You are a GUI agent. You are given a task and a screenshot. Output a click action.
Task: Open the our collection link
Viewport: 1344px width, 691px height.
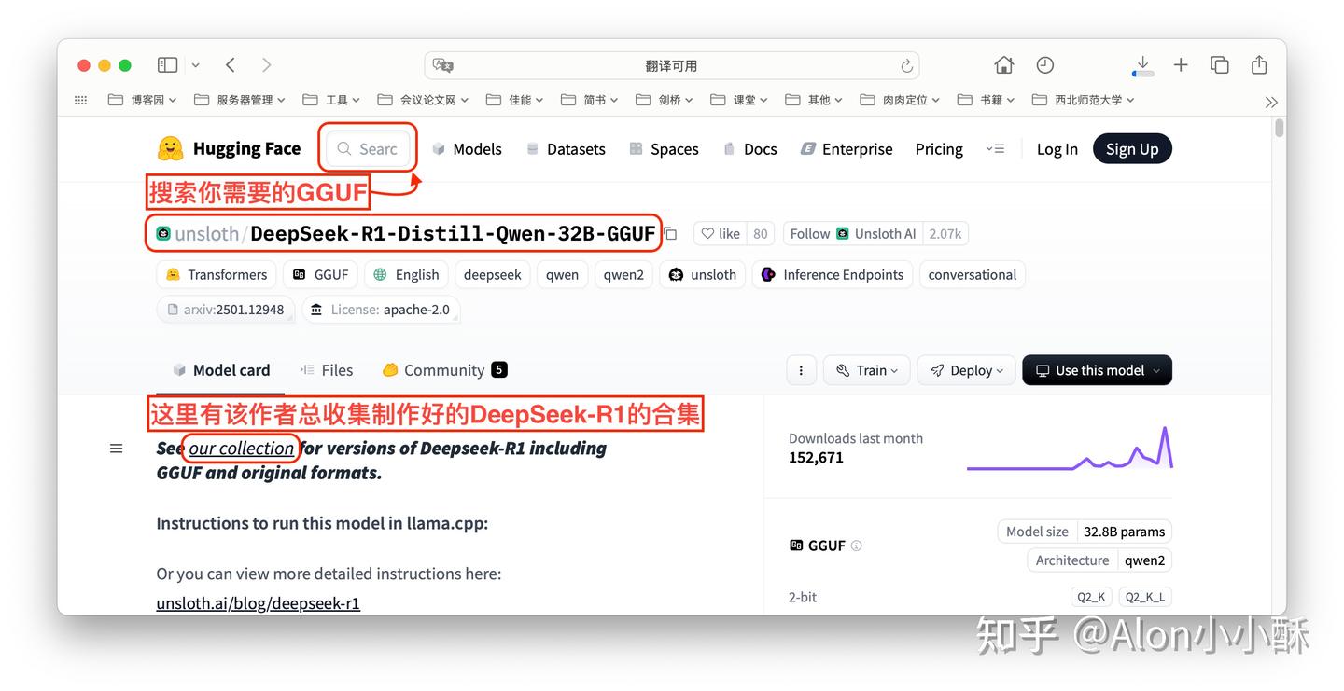pyautogui.click(x=242, y=449)
